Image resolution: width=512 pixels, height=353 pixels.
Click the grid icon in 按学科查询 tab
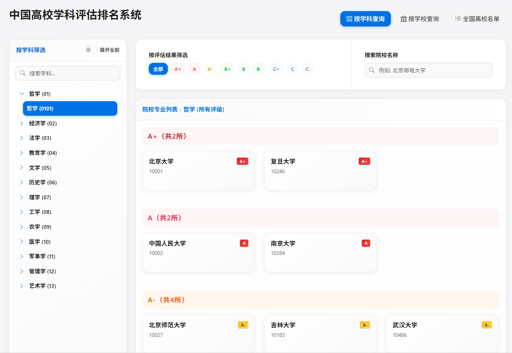pyautogui.click(x=349, y=19)
